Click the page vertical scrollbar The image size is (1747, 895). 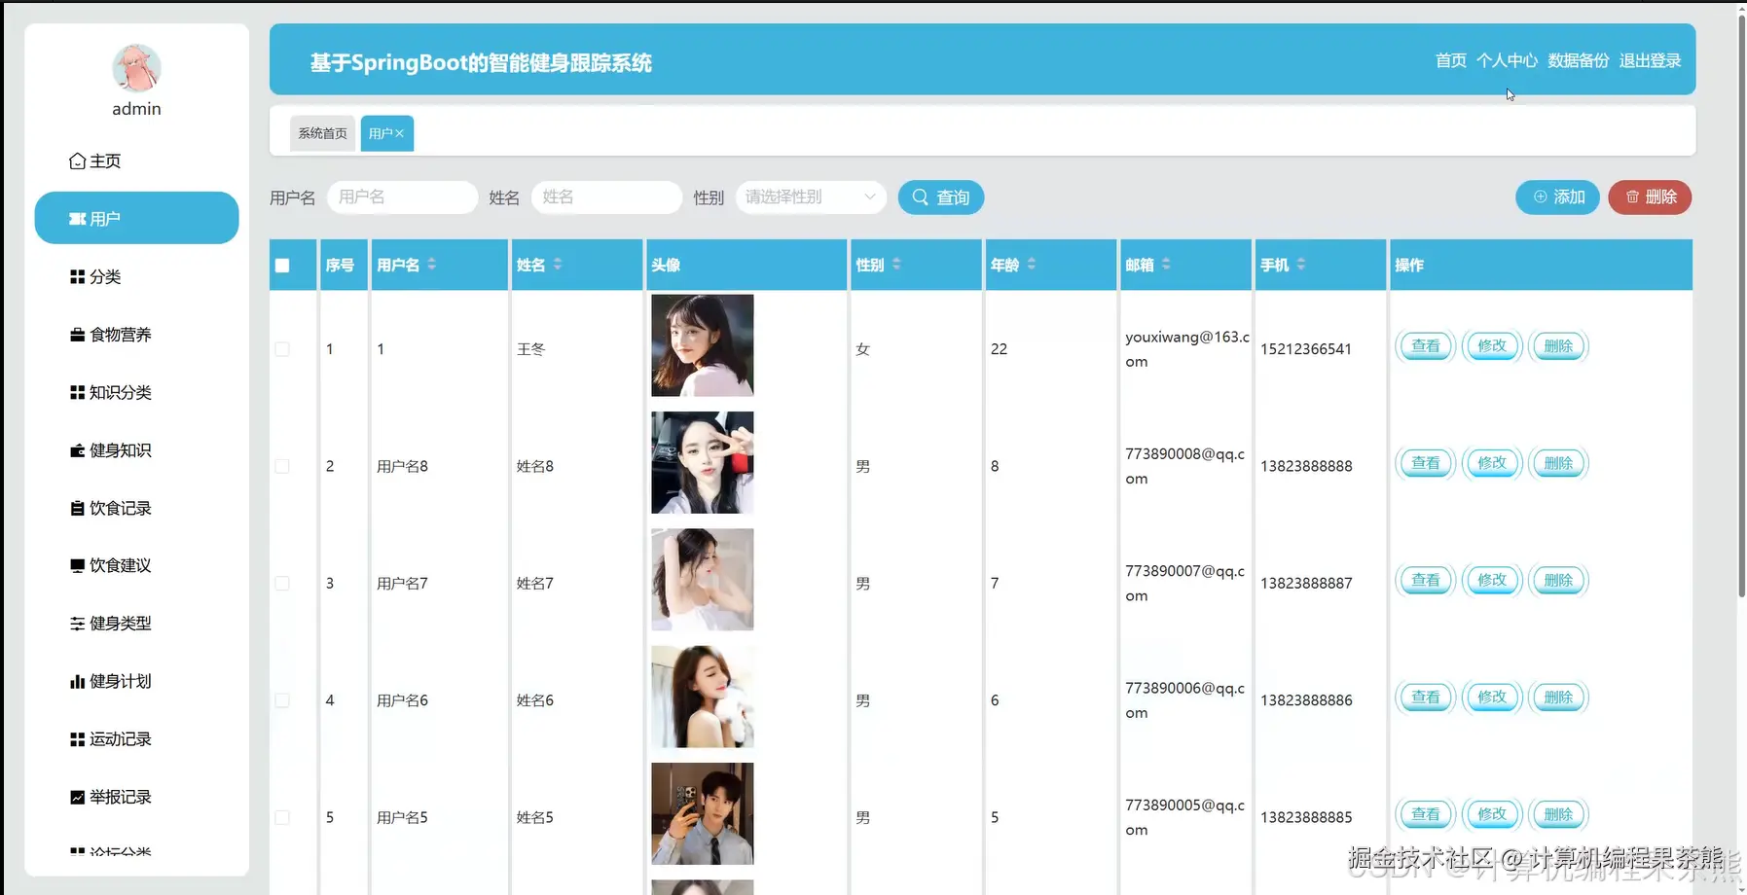click(1741, 306)
